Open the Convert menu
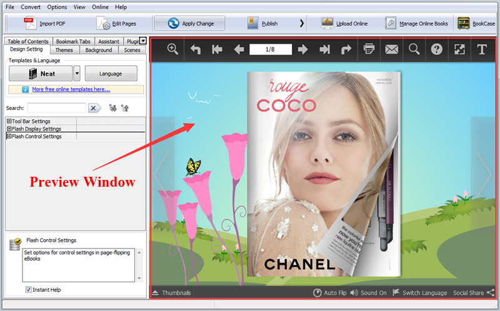Screen dimensions: 500x311 pyautogui.click(x=31, y=7)
